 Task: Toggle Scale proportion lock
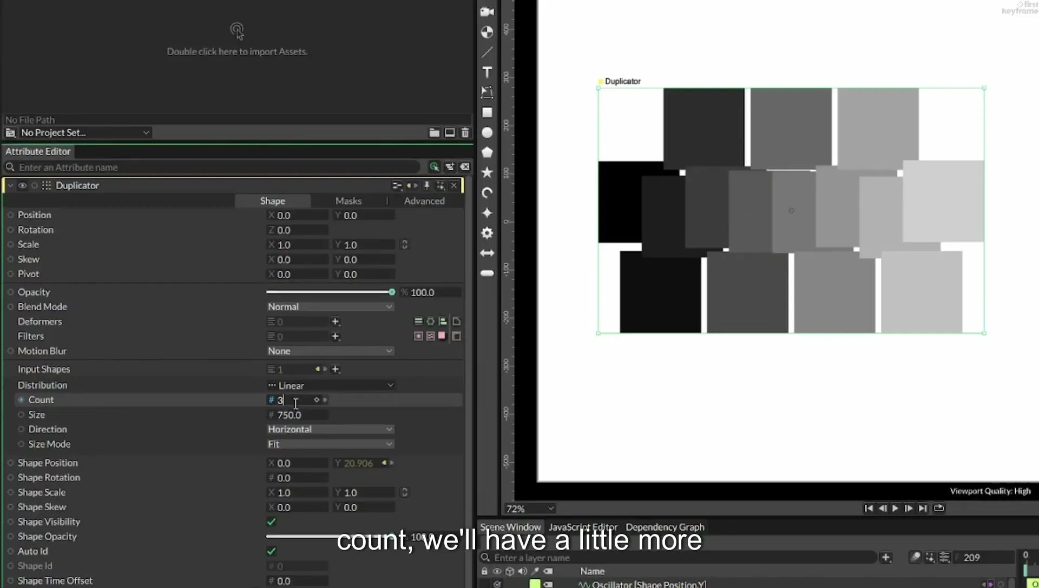tap(404, 244)
